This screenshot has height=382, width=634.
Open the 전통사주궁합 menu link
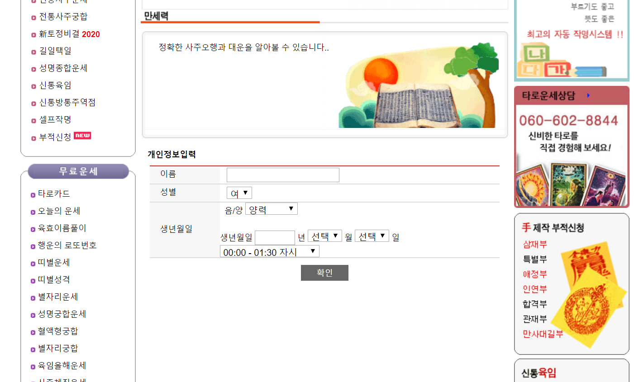(x=63, y=17)
